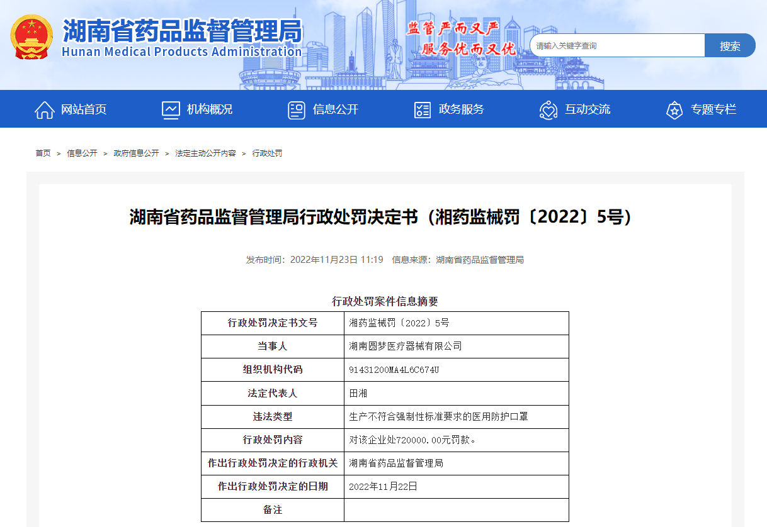Click the 法定代表人 row label
Screen dimensions: 767x527
273,393
